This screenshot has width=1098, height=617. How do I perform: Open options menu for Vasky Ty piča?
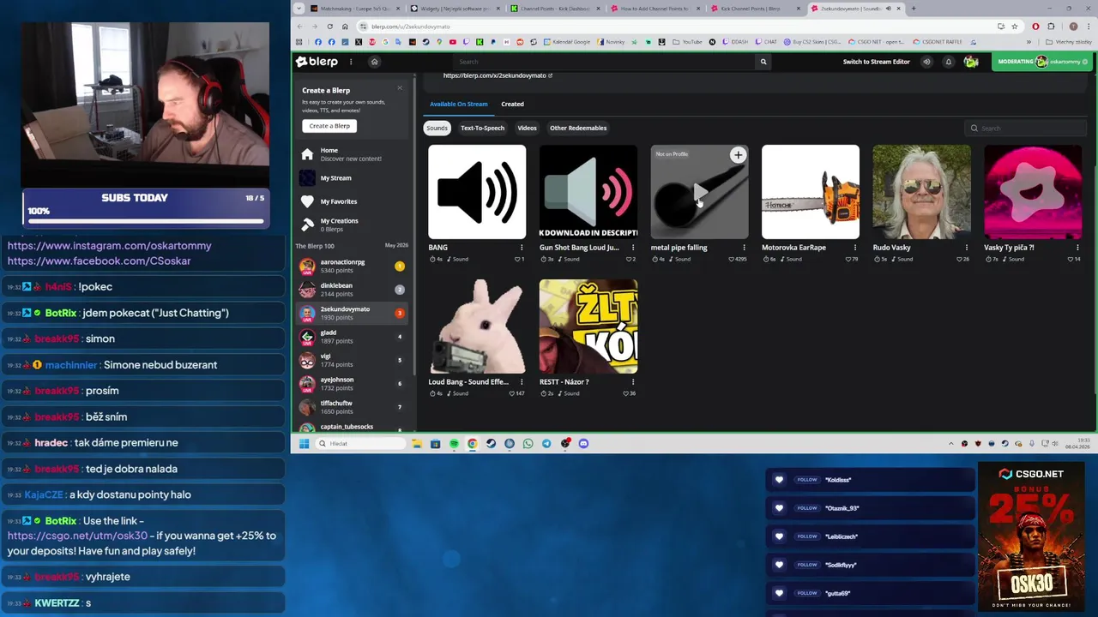coord(1077,248)
